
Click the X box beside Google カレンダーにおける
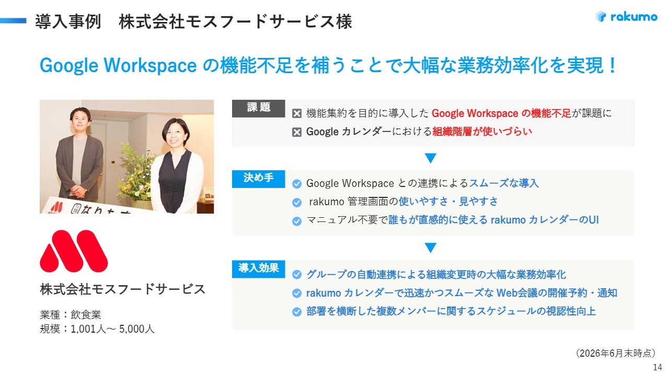click(297, 132)
